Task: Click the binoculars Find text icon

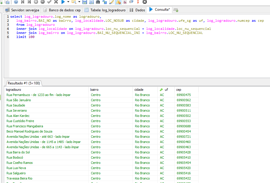Action: click(98, 2)
